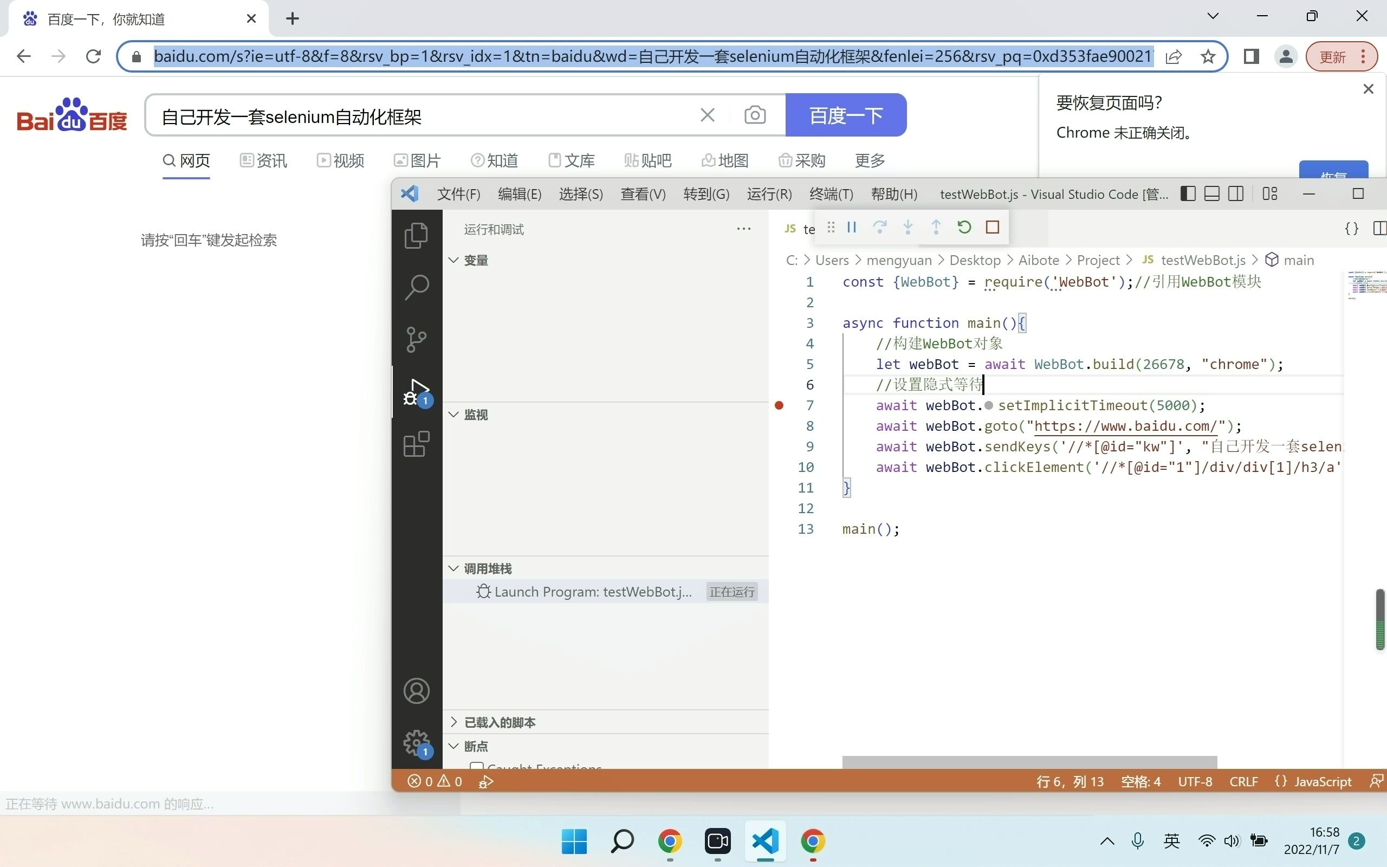Toggle the VS Code secondary side bar

click(1236, 194)
